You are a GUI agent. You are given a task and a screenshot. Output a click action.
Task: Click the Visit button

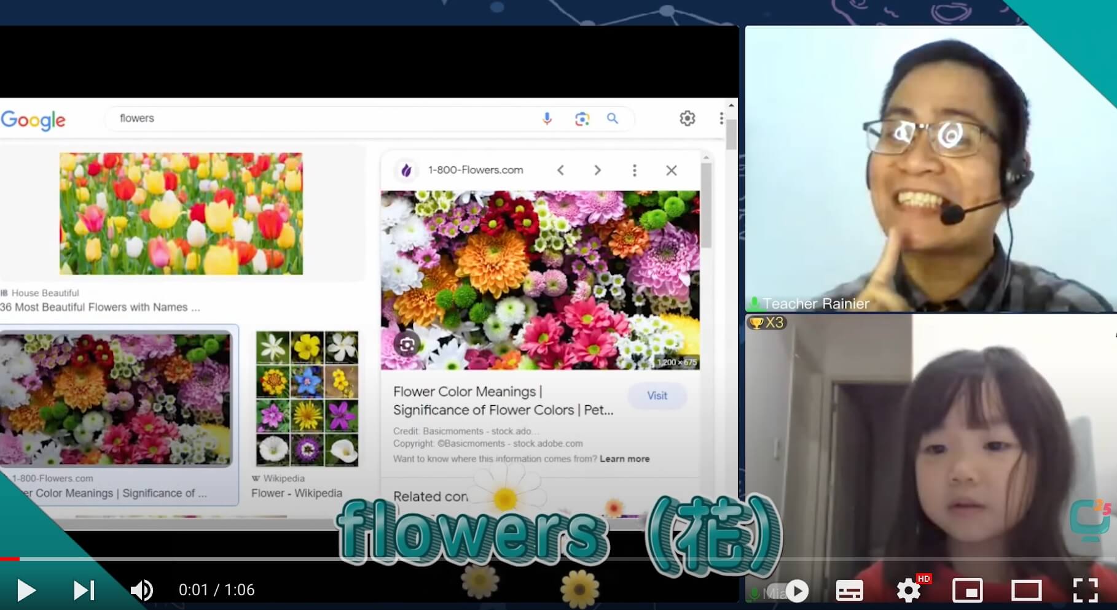click(657, 396)
